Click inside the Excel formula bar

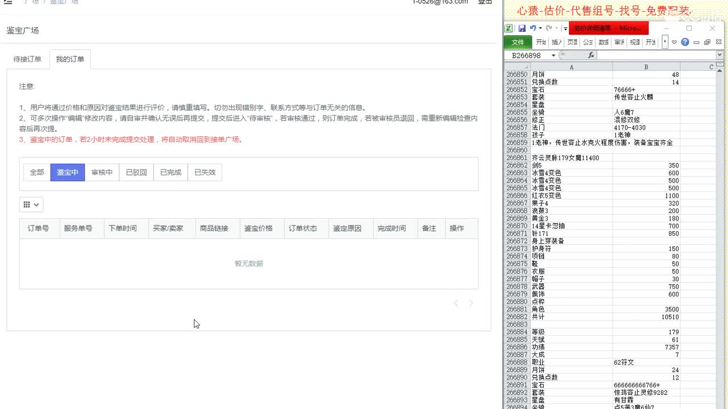pos(656,55)
